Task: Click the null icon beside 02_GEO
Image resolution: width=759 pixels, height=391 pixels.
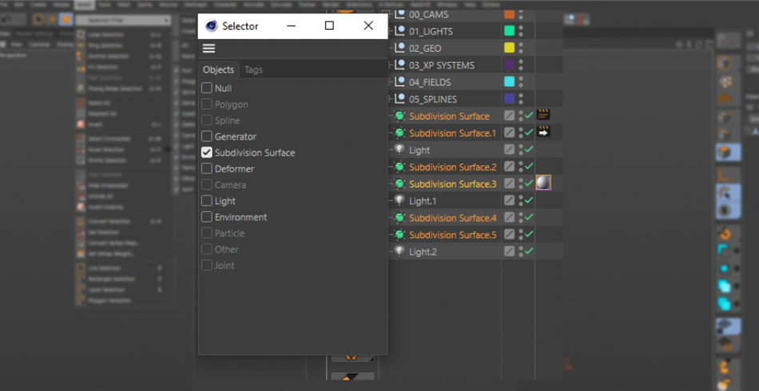Action: pyautogui.click(x=399, y=49)
